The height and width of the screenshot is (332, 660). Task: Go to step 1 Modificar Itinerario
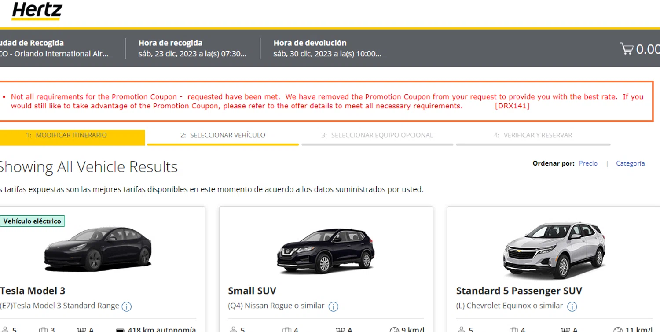click(72, 137)
